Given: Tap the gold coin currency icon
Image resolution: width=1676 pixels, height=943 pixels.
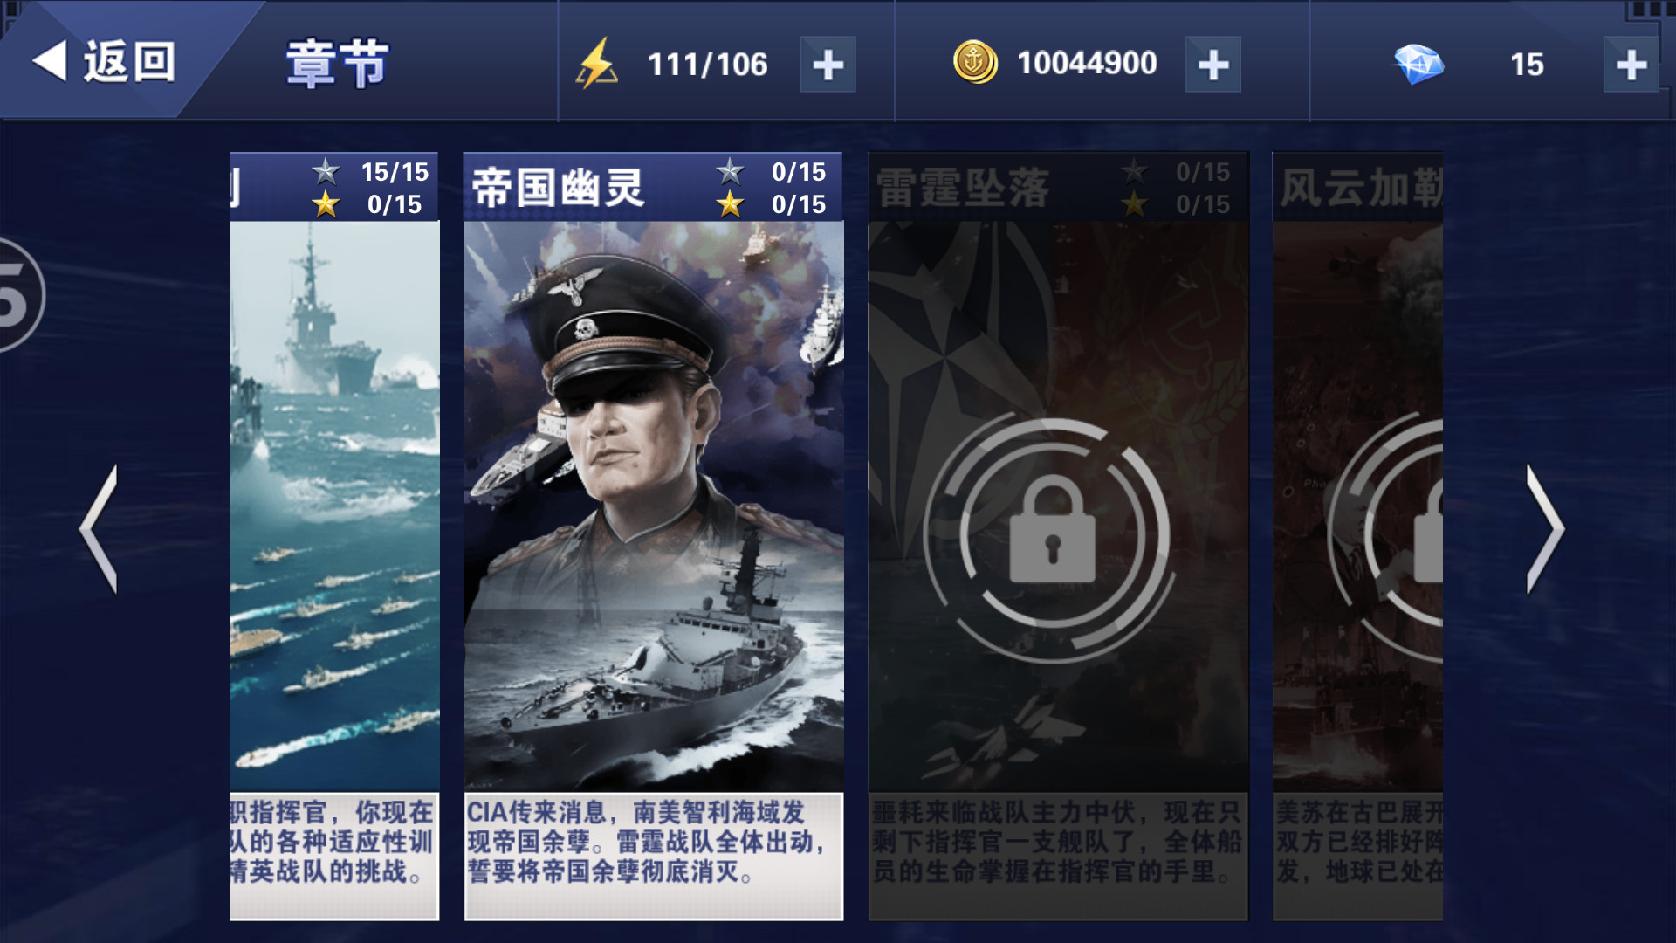Looking at the screenshot, I should (975, 62).
